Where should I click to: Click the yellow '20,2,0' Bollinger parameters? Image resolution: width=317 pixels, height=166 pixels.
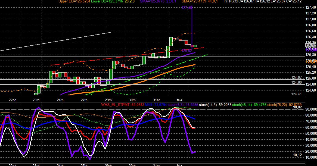[x=130, y=1]
